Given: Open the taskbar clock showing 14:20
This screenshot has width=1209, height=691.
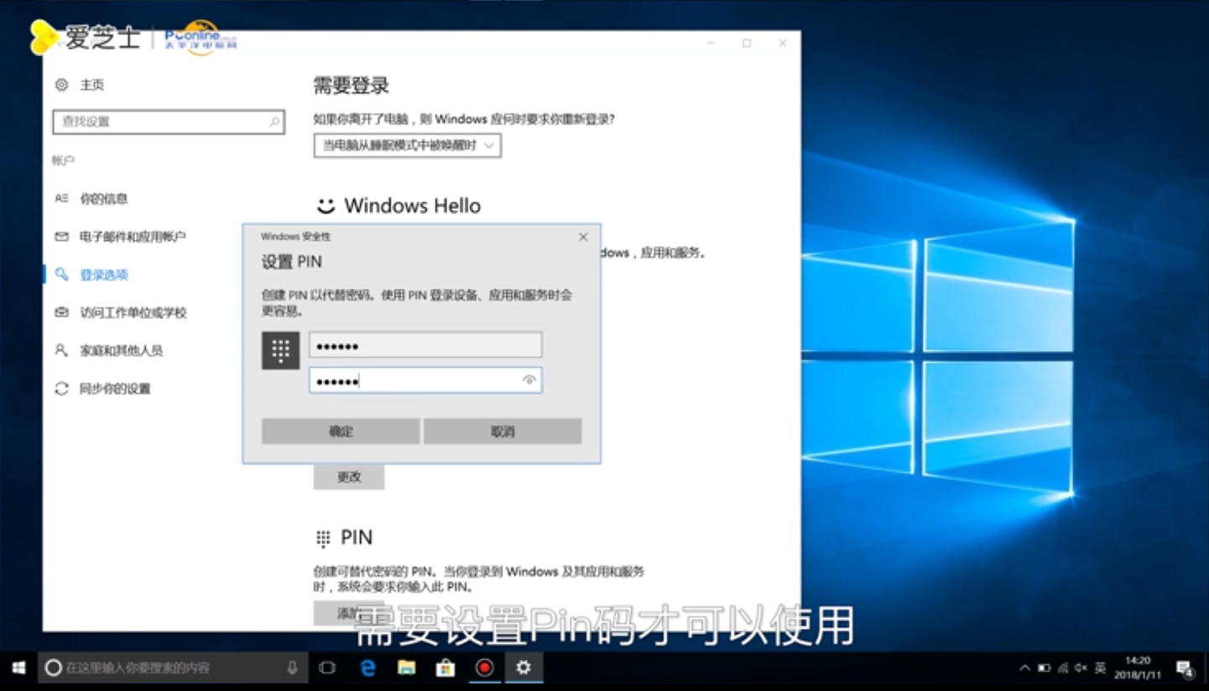Looking at the screenshot, I should pos(1137,668).
